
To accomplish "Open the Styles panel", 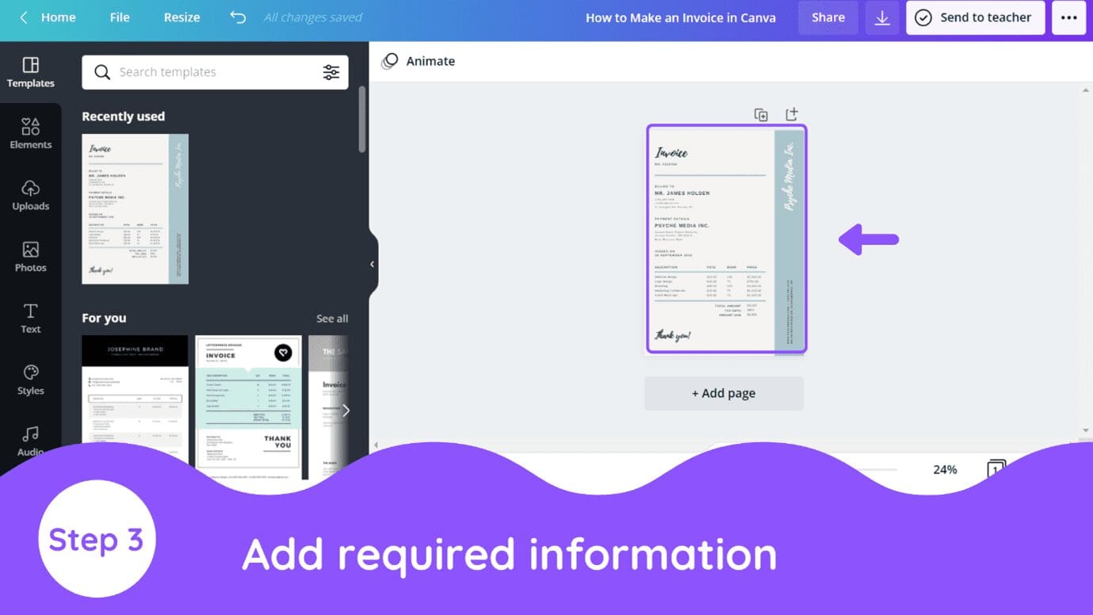I will click(x=30, y=380).
